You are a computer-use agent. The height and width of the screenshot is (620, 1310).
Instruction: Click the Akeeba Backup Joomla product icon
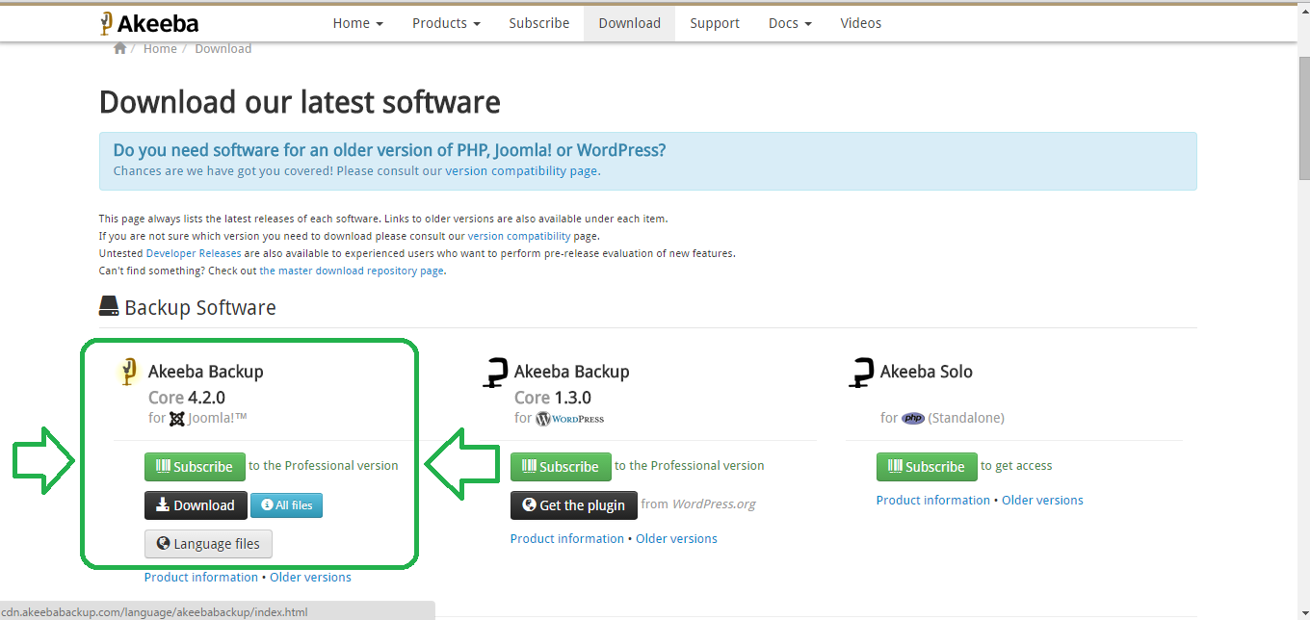tap(128, 372)
